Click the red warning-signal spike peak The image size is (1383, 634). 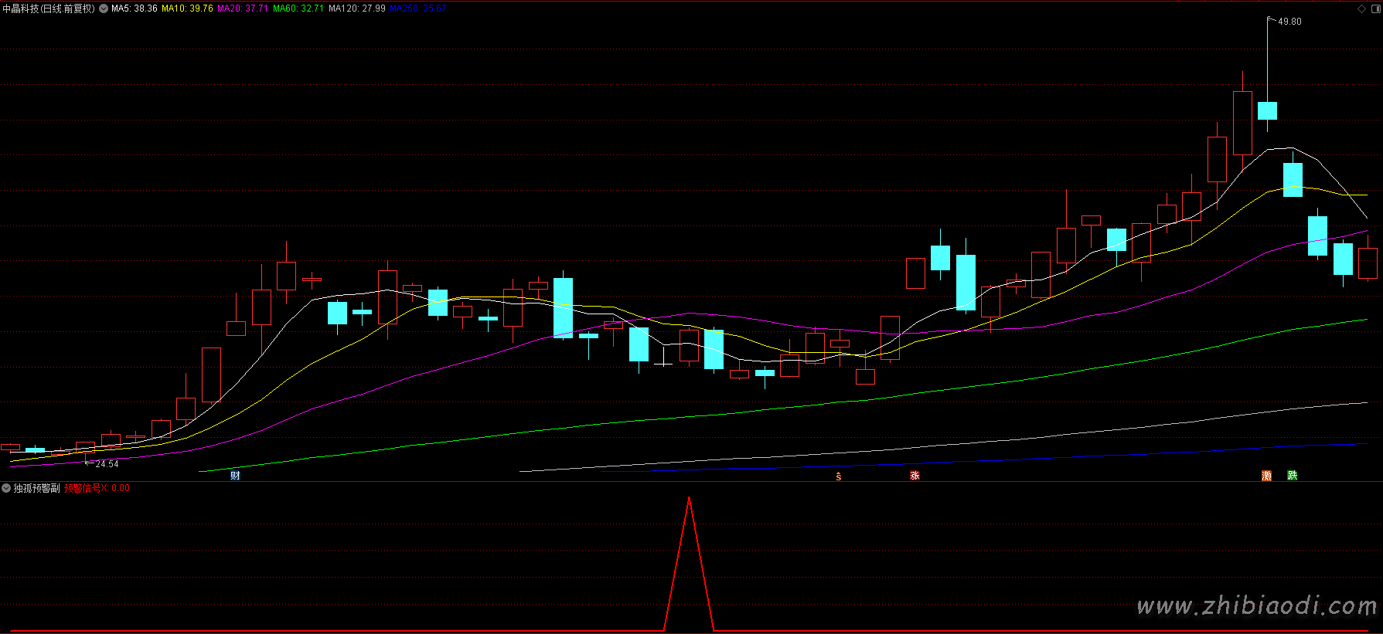pyautogui.click(x=689, y=499)
